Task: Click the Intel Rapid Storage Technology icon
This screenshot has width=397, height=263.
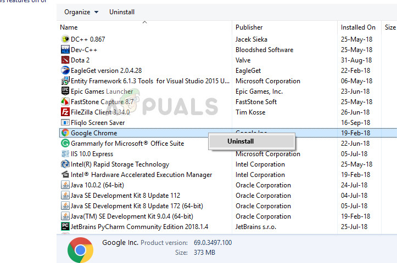Action: 65,164
